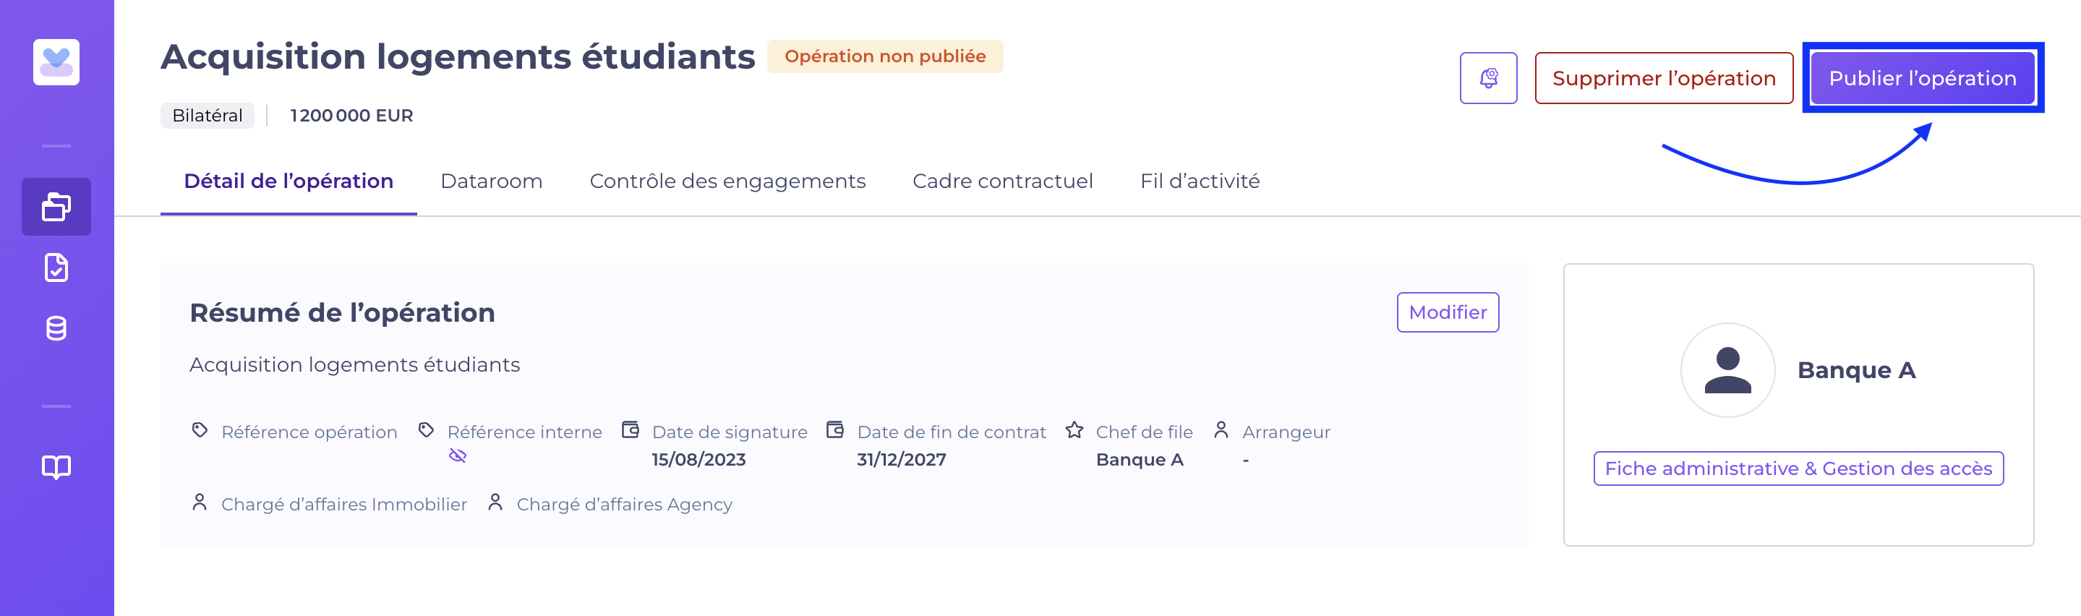
Task: Select the Cadre contractuel tab
Action: 1002,181
